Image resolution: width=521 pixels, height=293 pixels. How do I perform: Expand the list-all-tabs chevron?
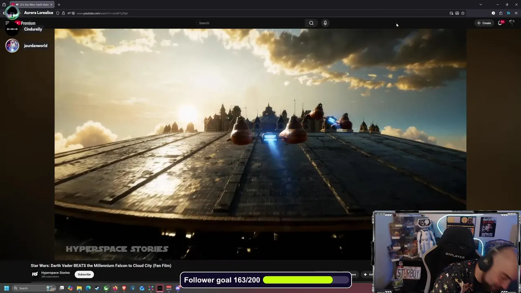pyautogui.click(x=481, y=4)
